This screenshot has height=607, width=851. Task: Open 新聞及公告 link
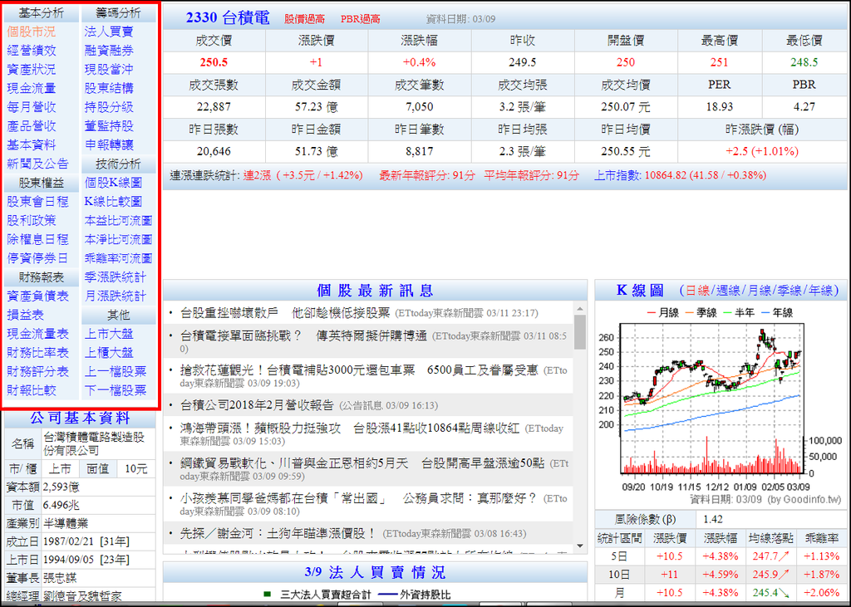(x=37, y=164)
